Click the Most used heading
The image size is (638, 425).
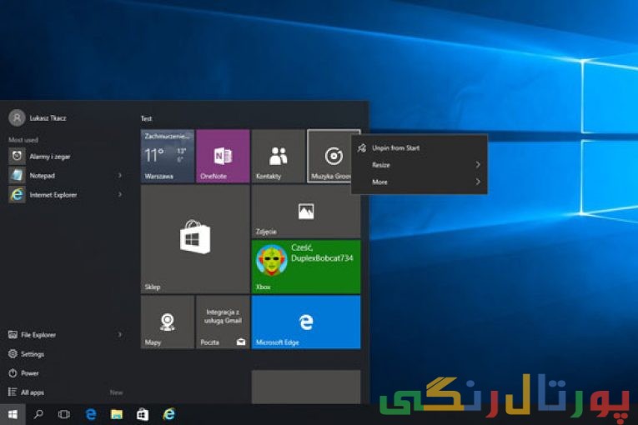point(23,139)
